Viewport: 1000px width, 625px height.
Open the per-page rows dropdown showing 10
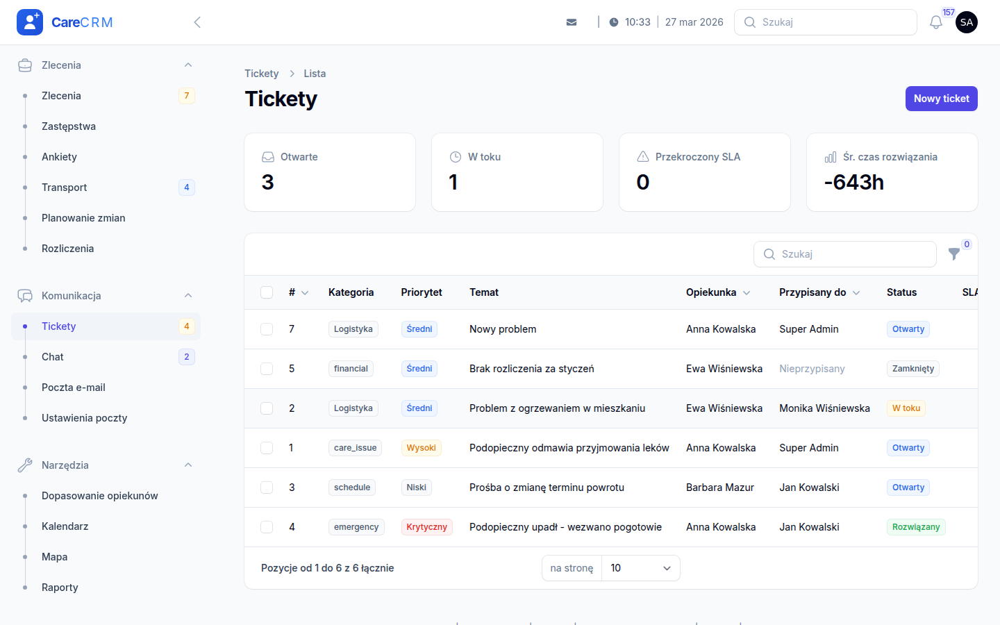[x=640, y=568]
